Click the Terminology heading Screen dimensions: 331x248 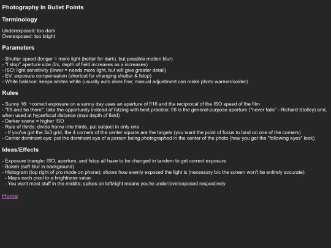click(x=20, y=20)
